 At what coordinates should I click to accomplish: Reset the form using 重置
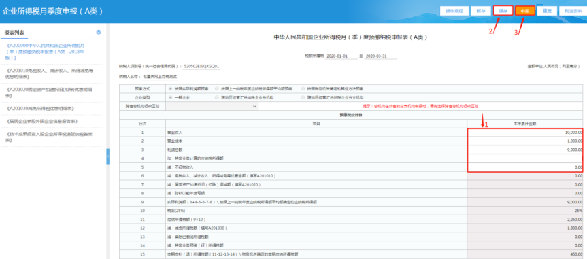[547, 11]
